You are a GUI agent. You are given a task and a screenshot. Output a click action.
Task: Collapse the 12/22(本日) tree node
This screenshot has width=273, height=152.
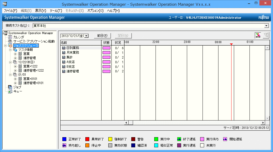[10, 62]
